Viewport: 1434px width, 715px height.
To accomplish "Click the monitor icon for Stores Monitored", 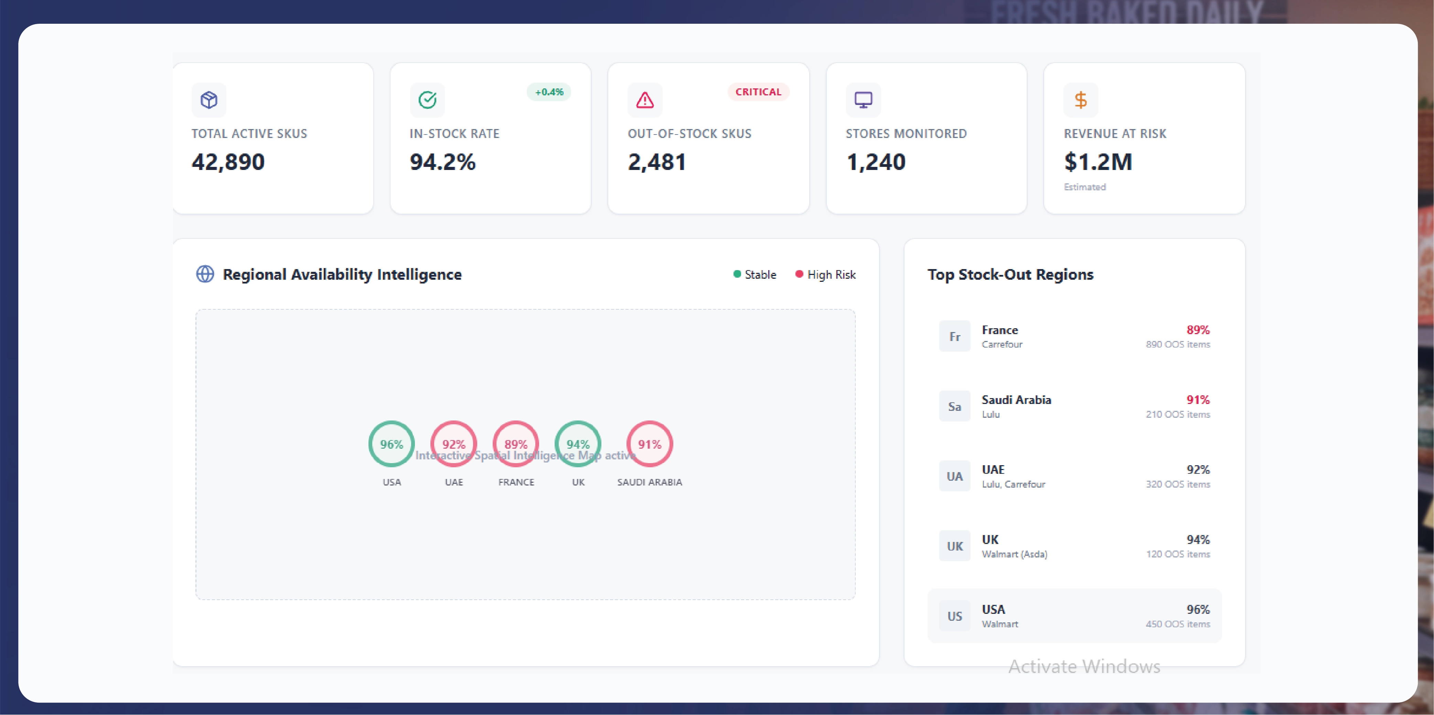I will pyautogui.click(x=863, y=100).
